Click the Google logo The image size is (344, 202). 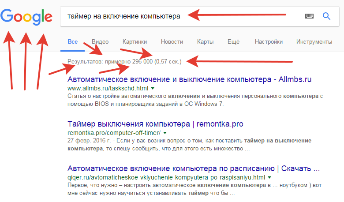[x=26, y=17]
